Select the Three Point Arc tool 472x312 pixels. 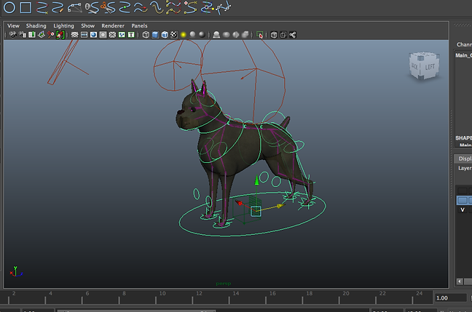tap(74, 7)
